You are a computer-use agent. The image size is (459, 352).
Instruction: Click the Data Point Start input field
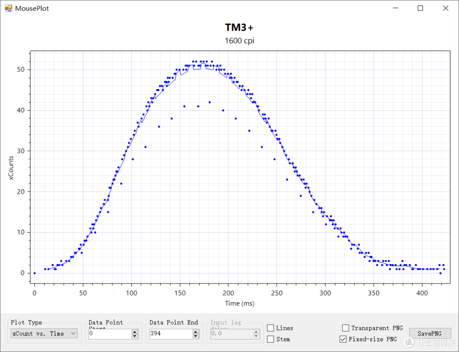[110, 334]
